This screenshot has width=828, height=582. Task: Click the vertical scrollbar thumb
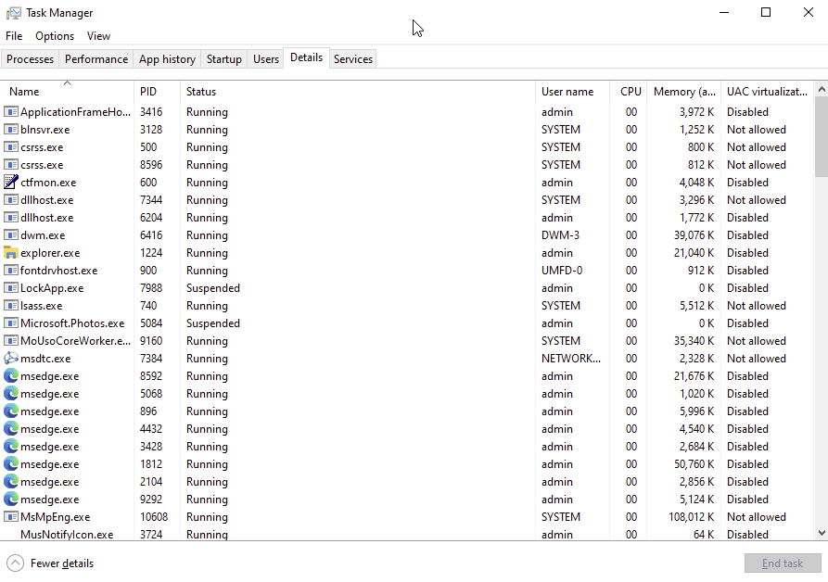pos(822,137)
